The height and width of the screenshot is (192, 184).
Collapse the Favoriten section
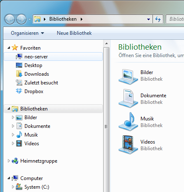coord(9,48)
